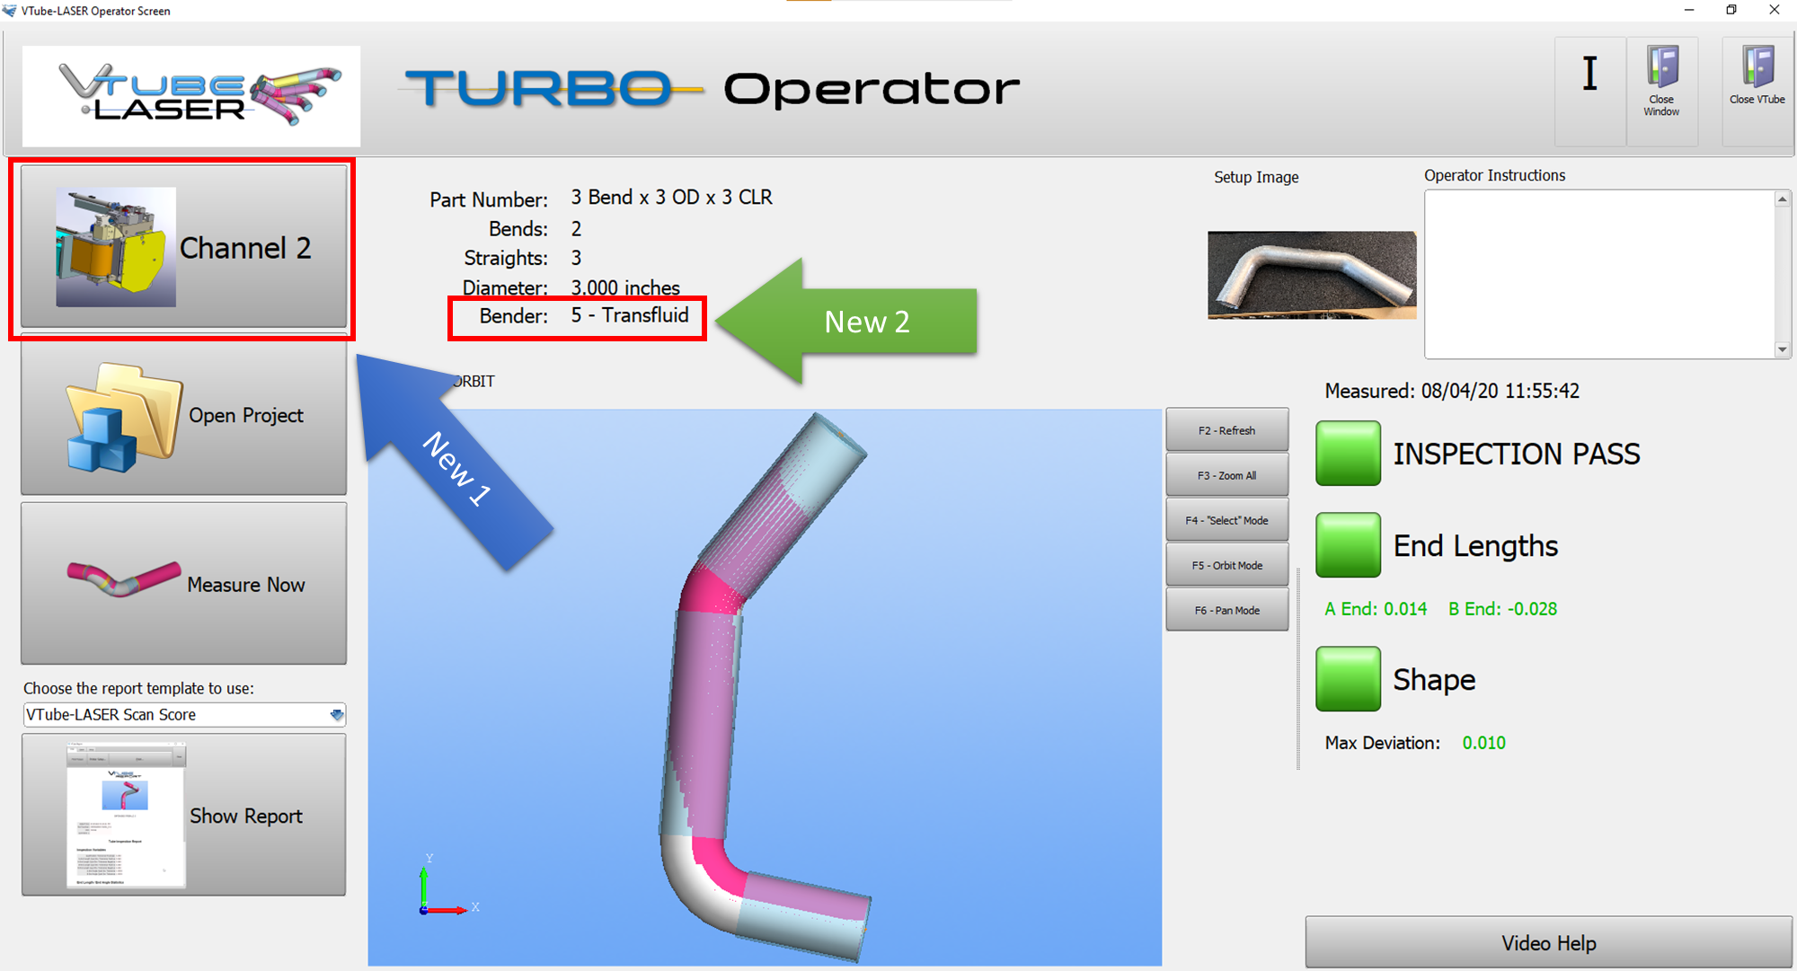
Task: Restore down the VTube-LASER window
Action: click(1731, 10)
